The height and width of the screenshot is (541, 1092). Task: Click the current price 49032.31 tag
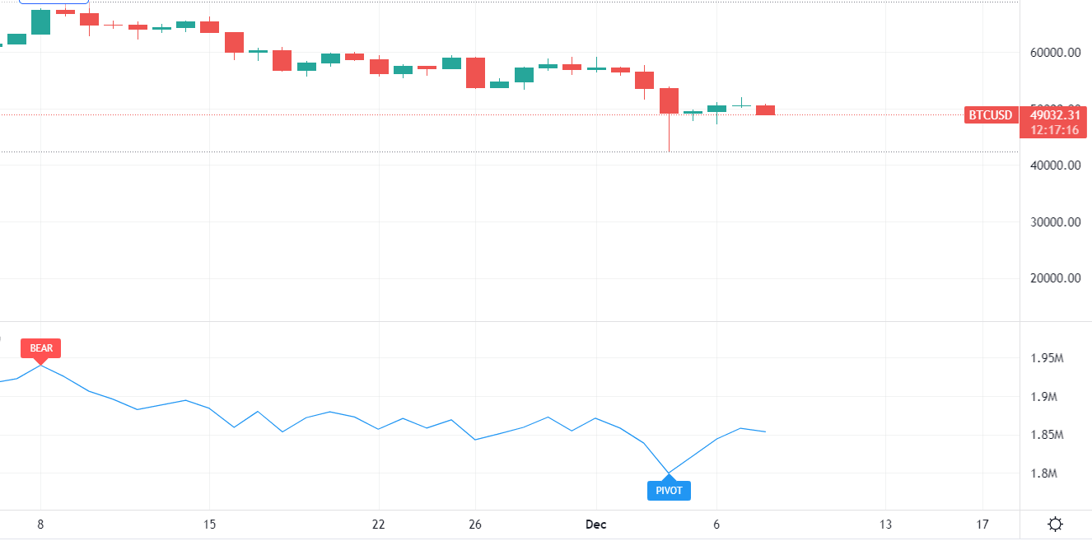[1054, 115]
